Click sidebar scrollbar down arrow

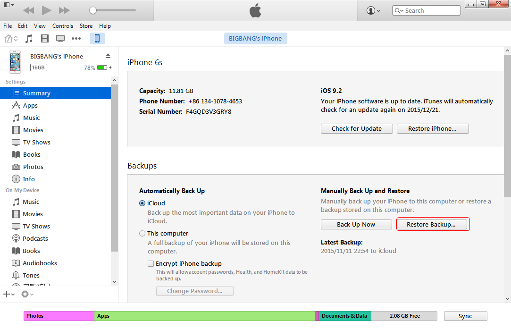click(x=114, y=282)
